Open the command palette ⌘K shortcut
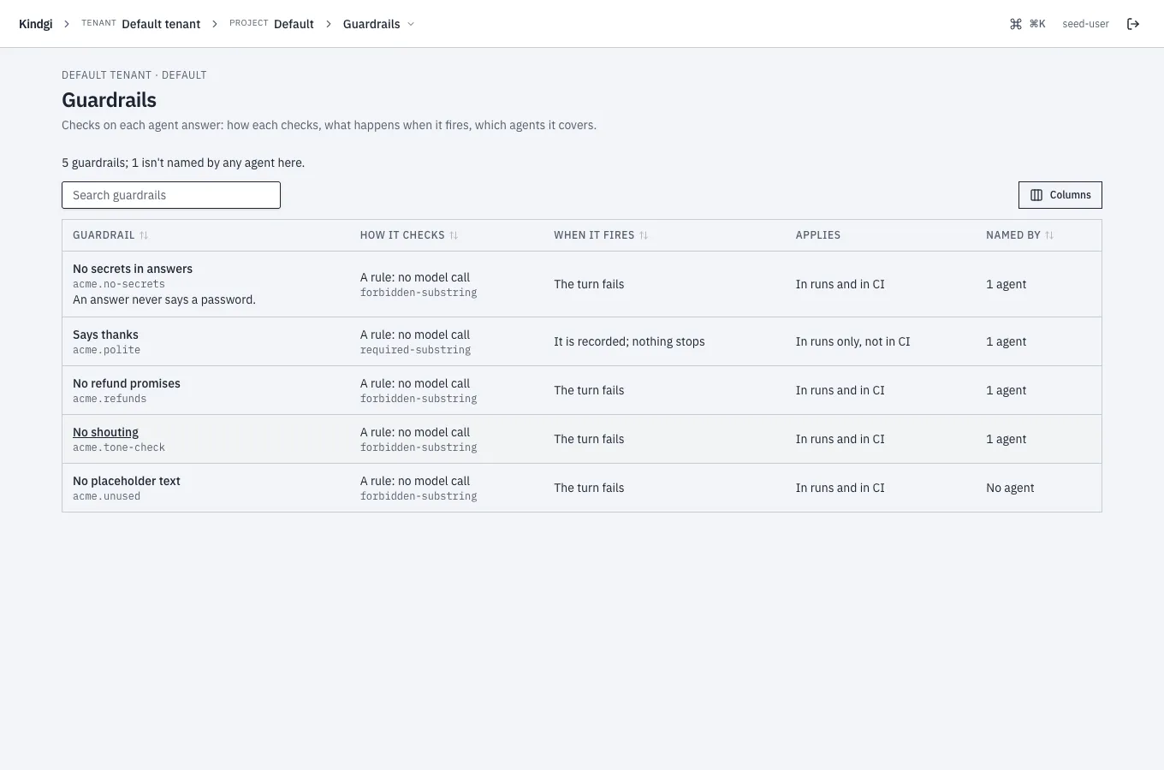The width and height of the screenshot is (1164, 770). (x=1027, y=24)
